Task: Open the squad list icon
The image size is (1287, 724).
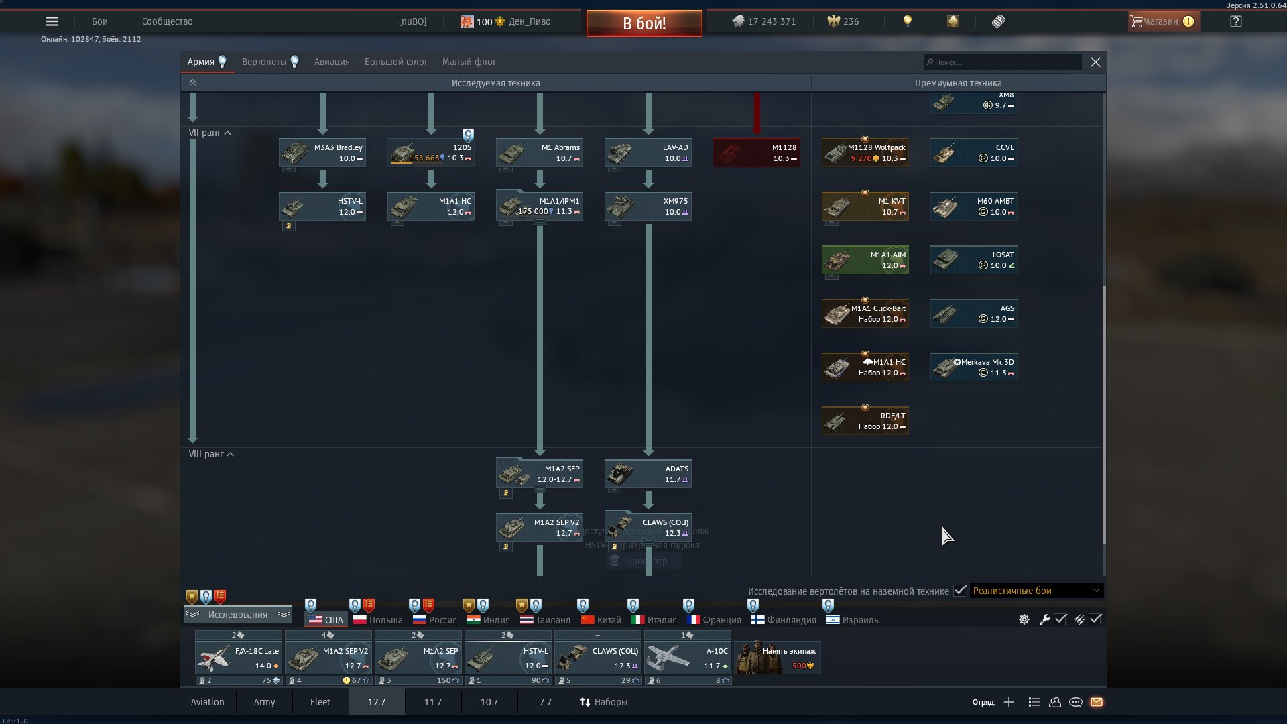Action: pyautogui.click(x=1034, y=702)
